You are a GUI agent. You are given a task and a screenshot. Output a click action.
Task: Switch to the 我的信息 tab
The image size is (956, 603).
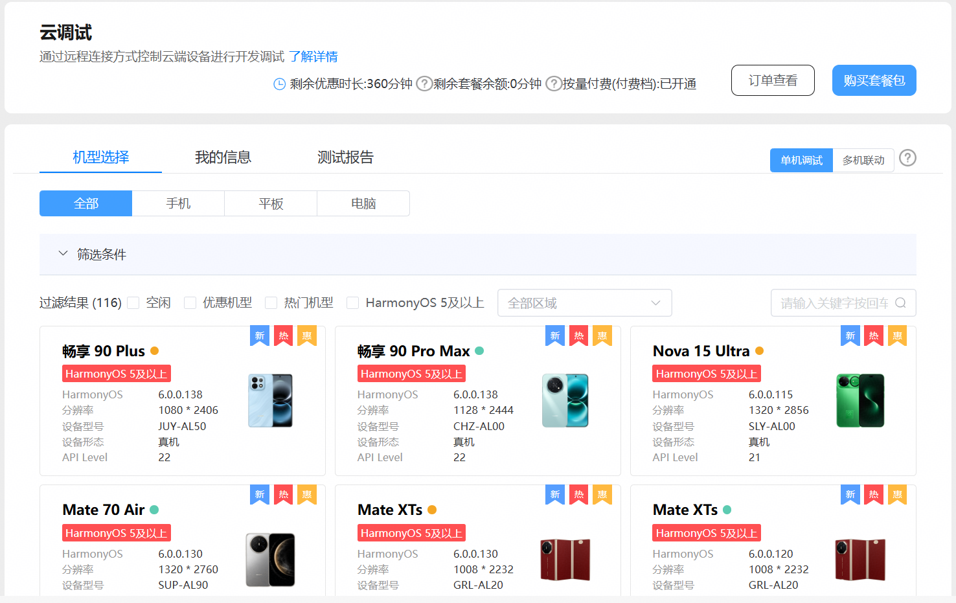(x=223, y=157)
